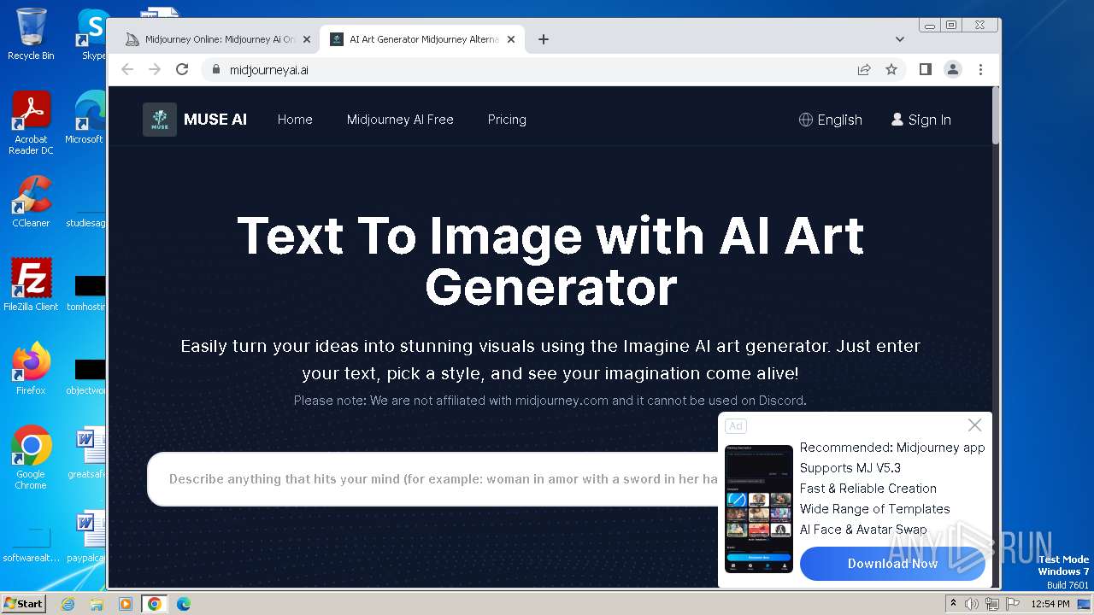The image size is (1094, 615).
Task: Open Microsoft Edge in taskbar
Action: 183,604
